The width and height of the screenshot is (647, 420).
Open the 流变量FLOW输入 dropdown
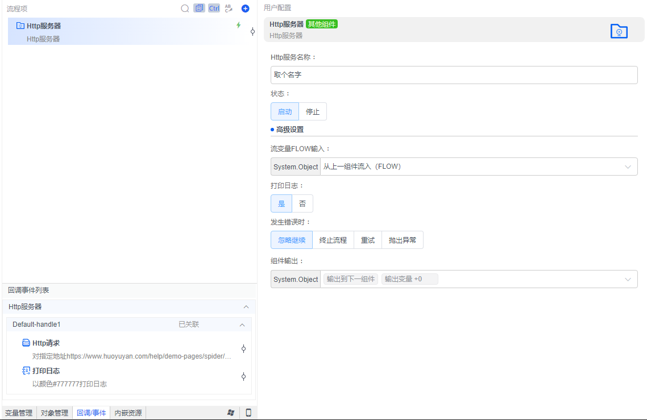(628, 167)
